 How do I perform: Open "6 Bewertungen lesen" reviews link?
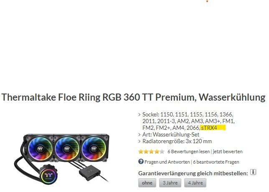(x=188, y=152)
